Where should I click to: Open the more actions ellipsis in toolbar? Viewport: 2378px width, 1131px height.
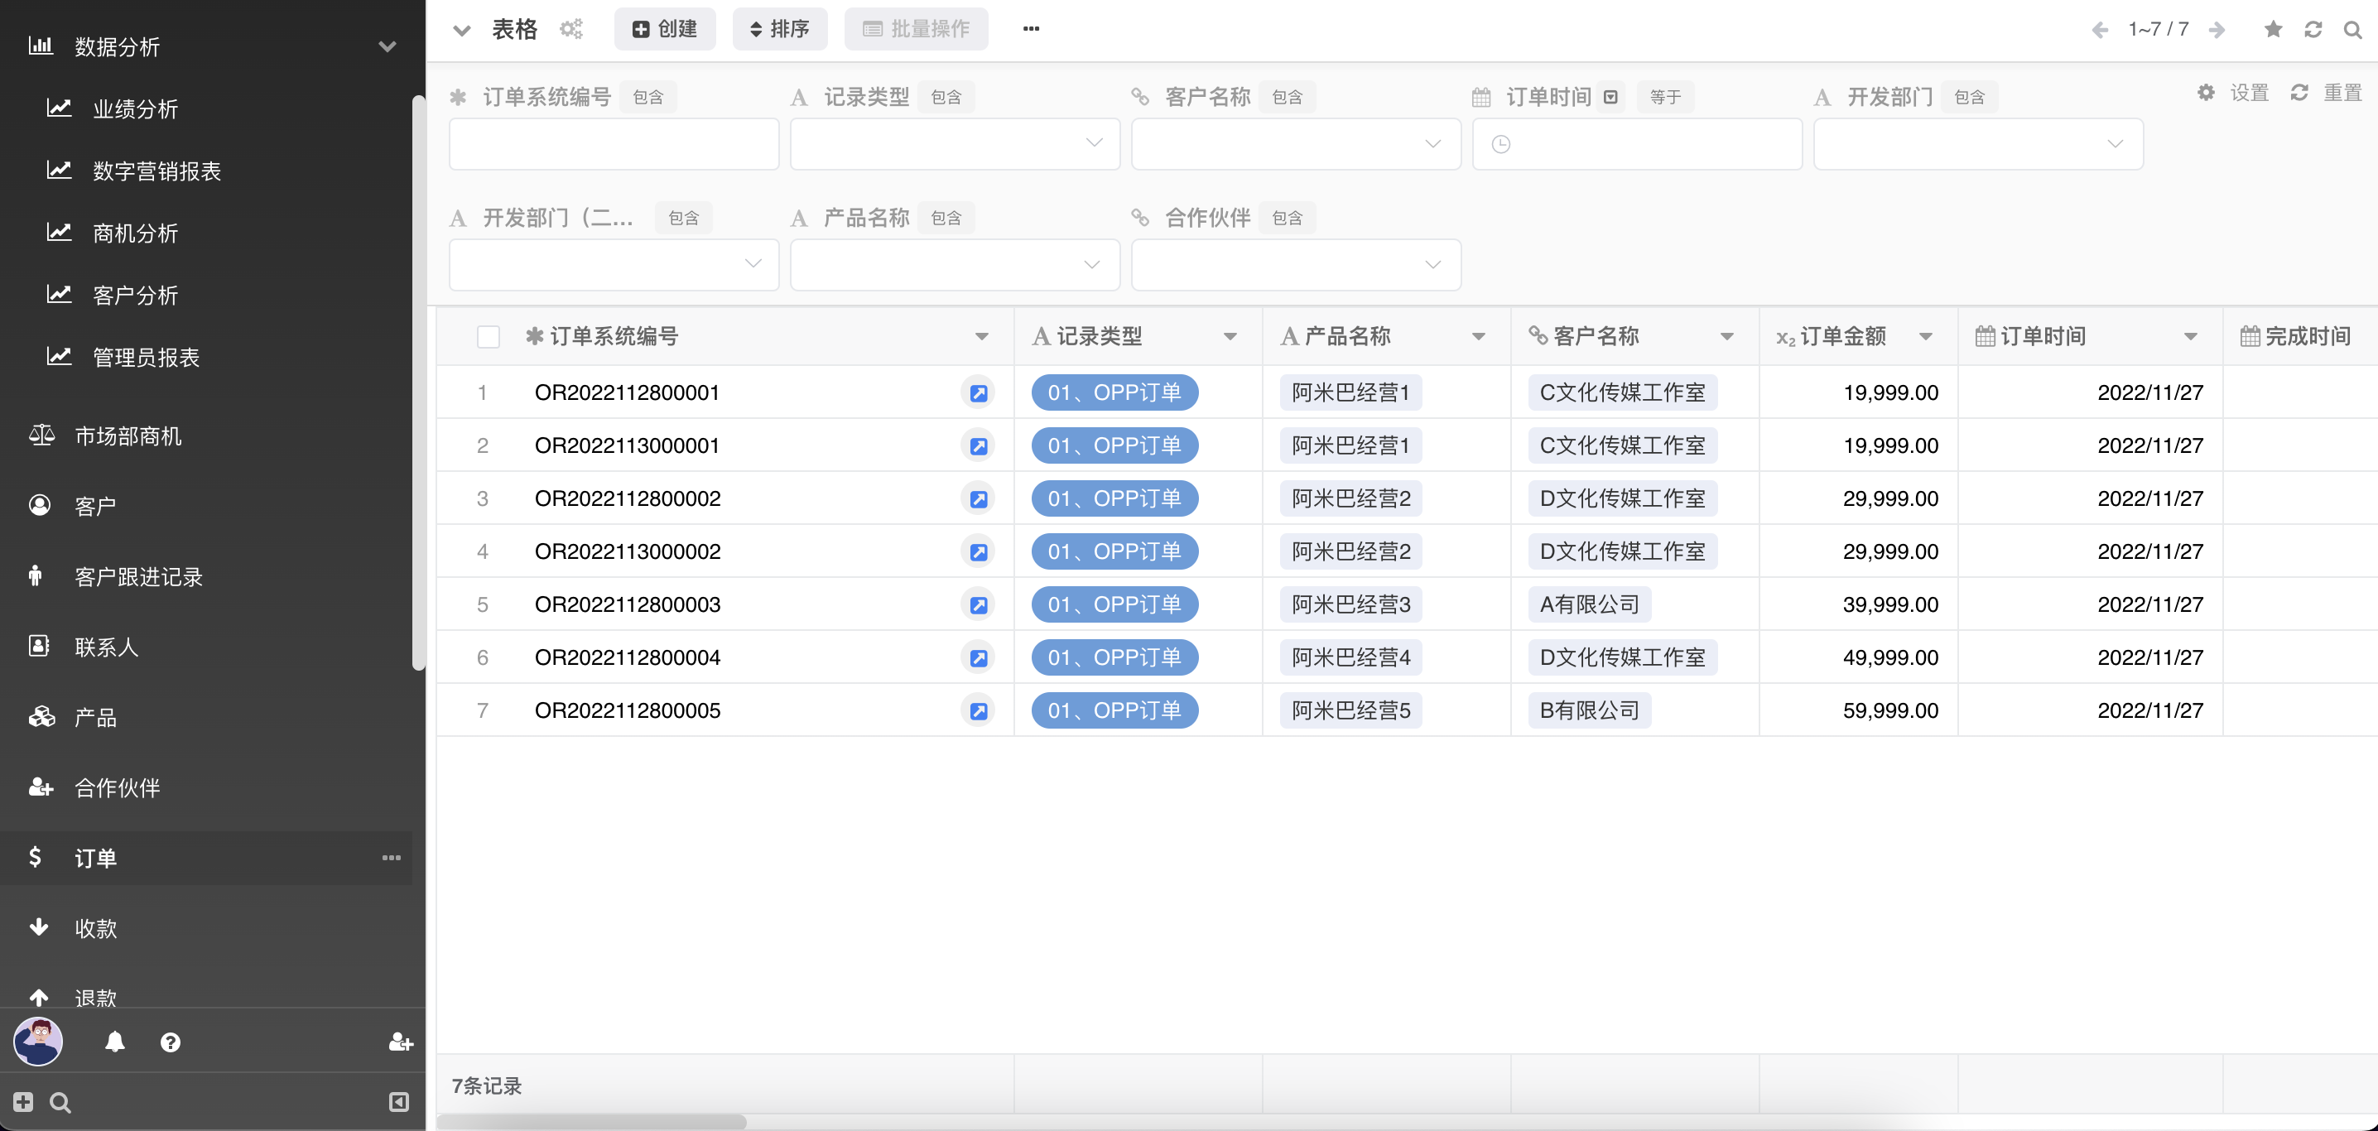[x=1031, y=29]
